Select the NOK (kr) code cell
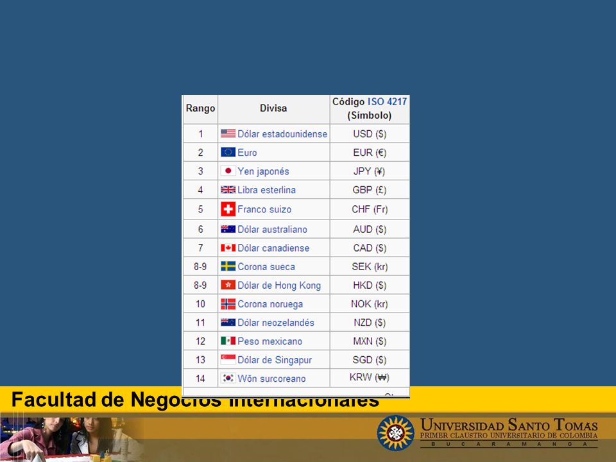The height and width of the screenshot is (462, 616). point(370,304)
